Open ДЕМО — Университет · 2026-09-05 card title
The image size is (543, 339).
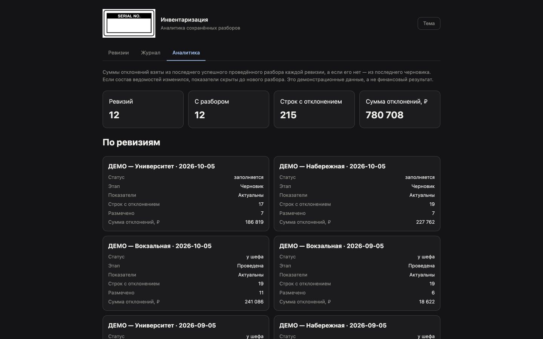tap(162, 325)
